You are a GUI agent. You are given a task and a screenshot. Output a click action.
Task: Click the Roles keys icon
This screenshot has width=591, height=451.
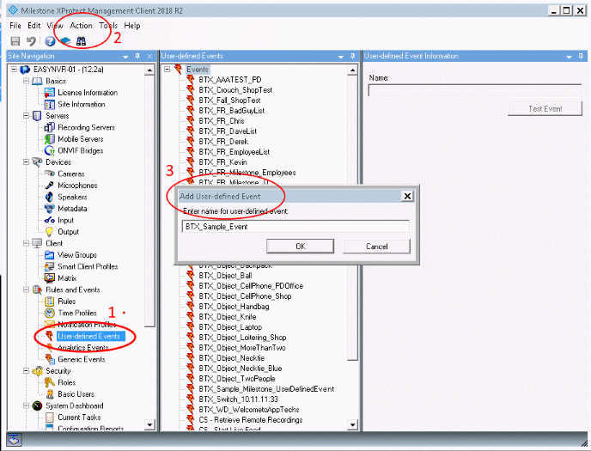click(49, 382)
